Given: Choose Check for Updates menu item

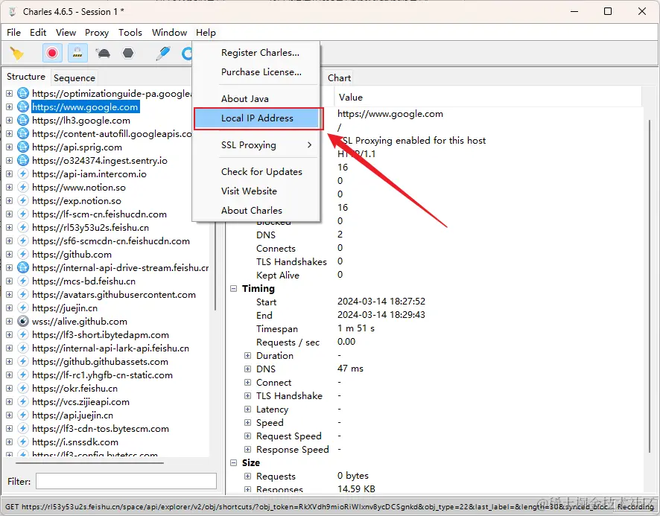Looking at the screenshot, I should pos(261,172).
